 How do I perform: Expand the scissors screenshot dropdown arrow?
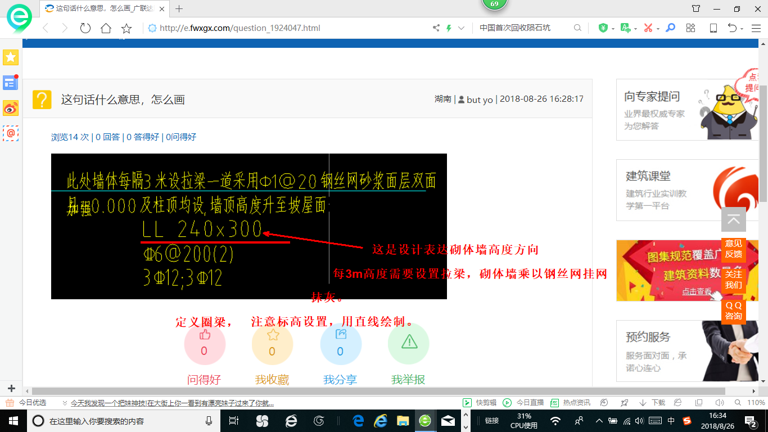click(x=658, y=28)
